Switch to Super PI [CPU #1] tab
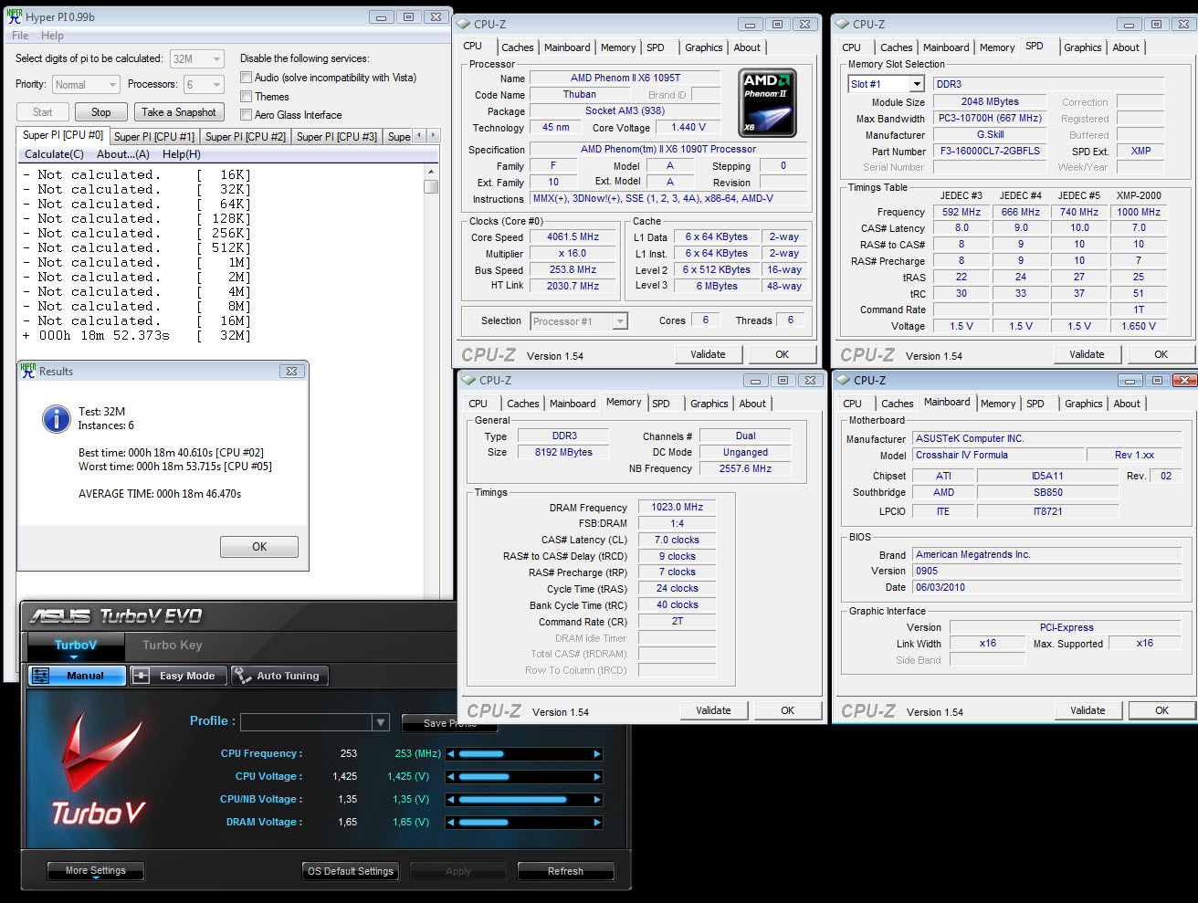Viewport: 1198px width, 903px height. click(x=154, y=136)
